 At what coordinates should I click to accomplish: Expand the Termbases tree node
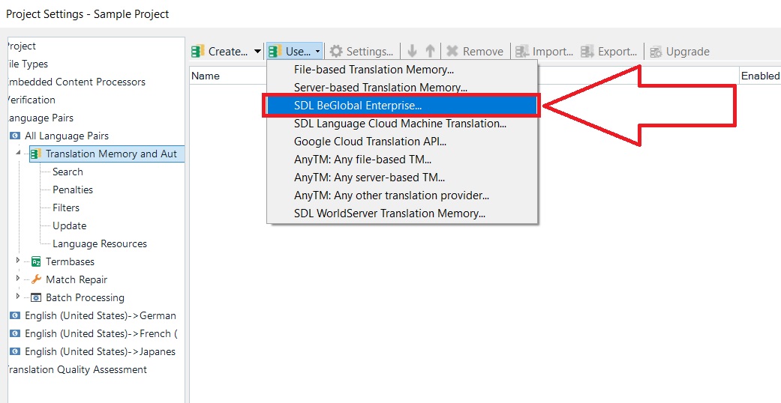click(18, 261)
